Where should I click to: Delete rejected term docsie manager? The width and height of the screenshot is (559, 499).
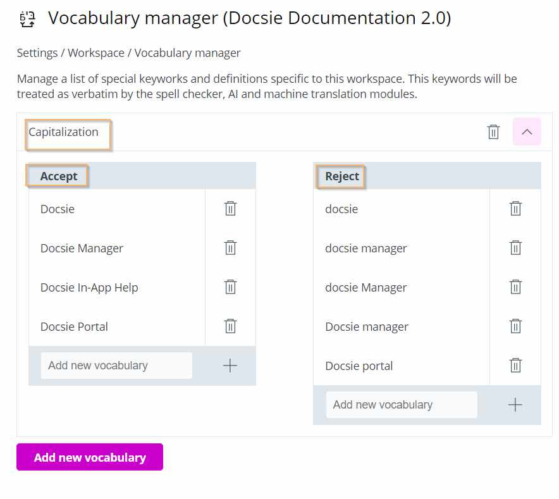[x=515, y=248]
